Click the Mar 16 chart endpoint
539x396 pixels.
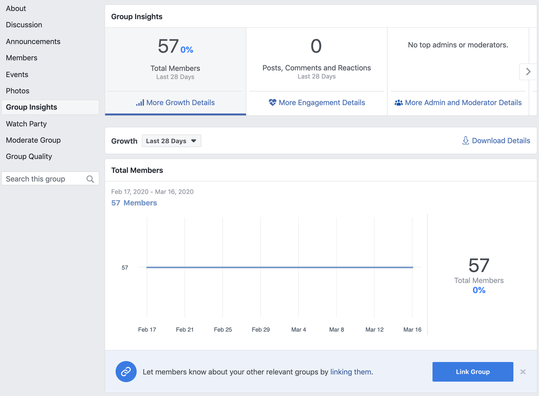[x=412, y=267]
